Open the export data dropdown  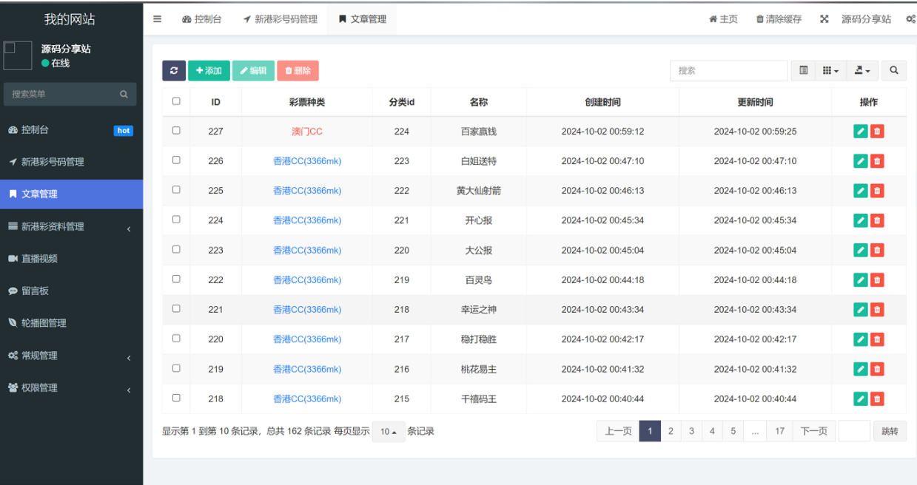click(862, 71)
